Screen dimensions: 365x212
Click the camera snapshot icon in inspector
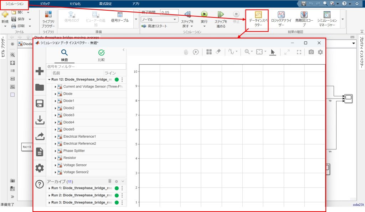pos(311,52)
